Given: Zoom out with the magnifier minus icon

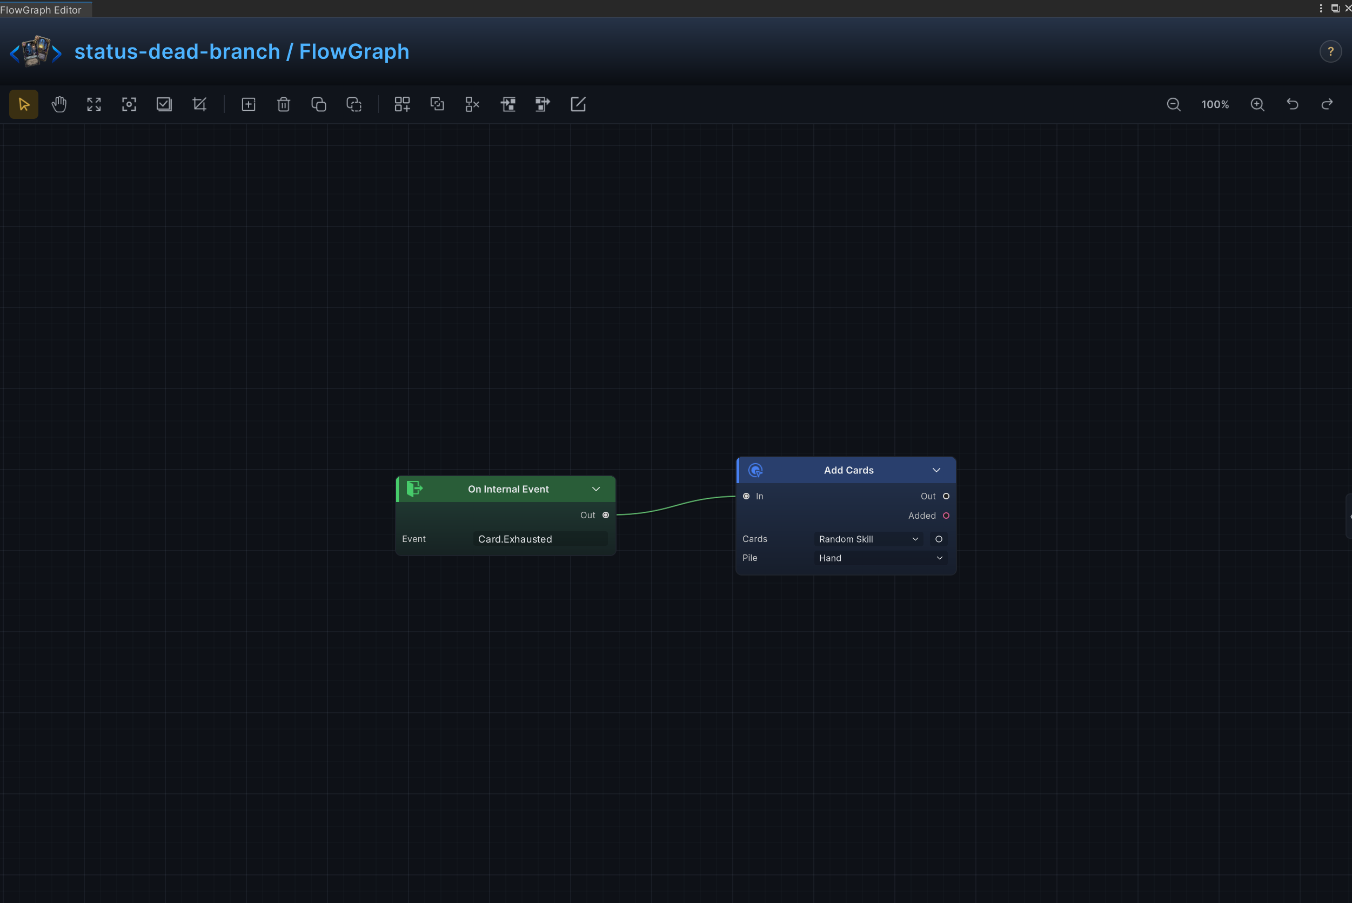Looking at the screenshot, I should coord(1174,104).
